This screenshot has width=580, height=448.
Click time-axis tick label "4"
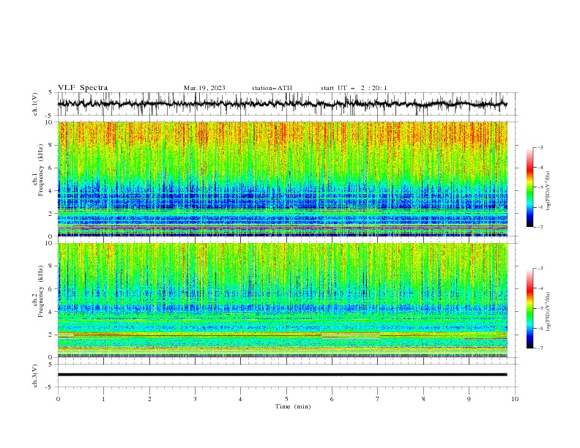[x=240, y=399]
